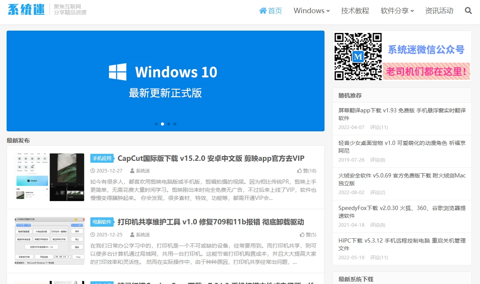Click the WeChat QR code image
This screenshot has height=284, width=480.
358,56
